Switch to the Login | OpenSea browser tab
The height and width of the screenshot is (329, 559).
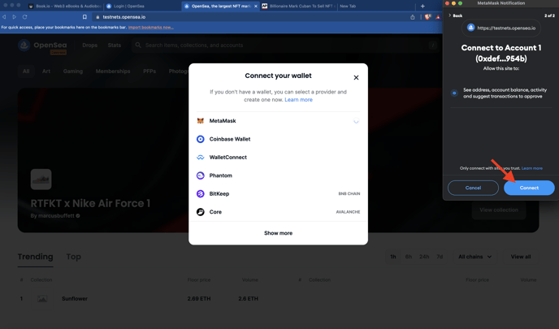[128, 6]
